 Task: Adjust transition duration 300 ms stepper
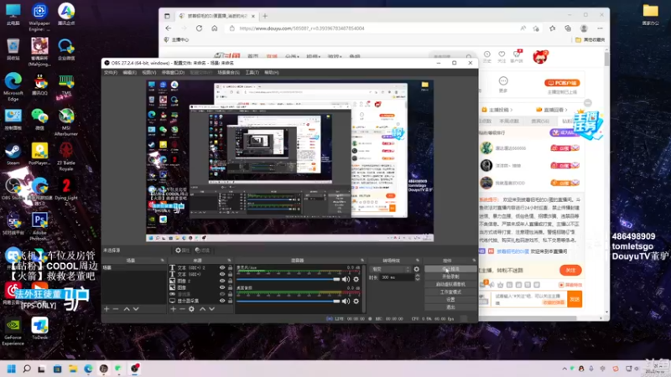(417, 277)
